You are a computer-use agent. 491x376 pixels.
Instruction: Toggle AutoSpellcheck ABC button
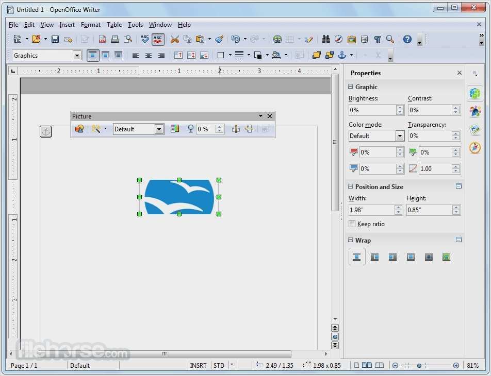(x=158, y=39)
